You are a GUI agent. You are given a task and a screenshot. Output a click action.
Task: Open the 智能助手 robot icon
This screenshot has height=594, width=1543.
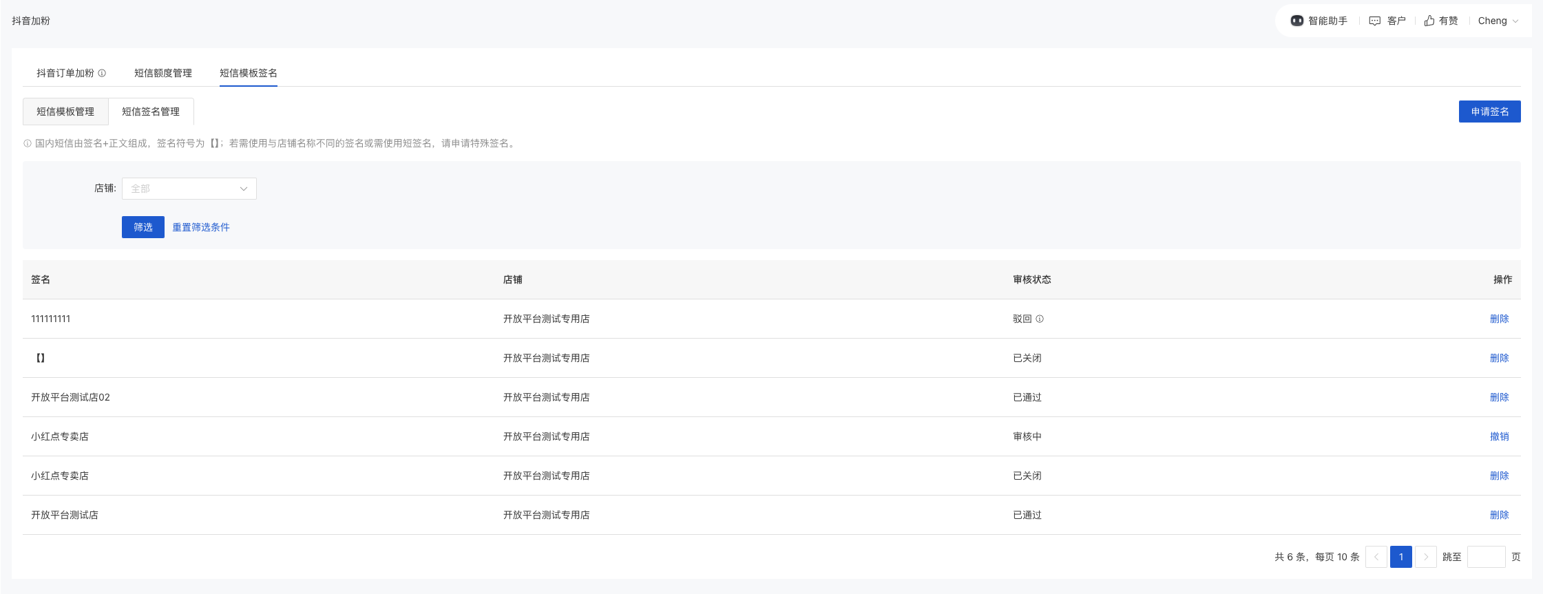click(x=1297, y=21)
